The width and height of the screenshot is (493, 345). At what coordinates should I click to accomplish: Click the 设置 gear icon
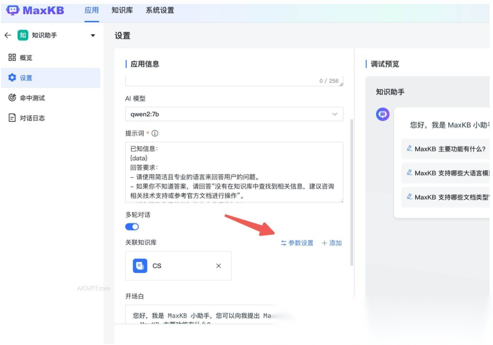click(x=12, y=77)
